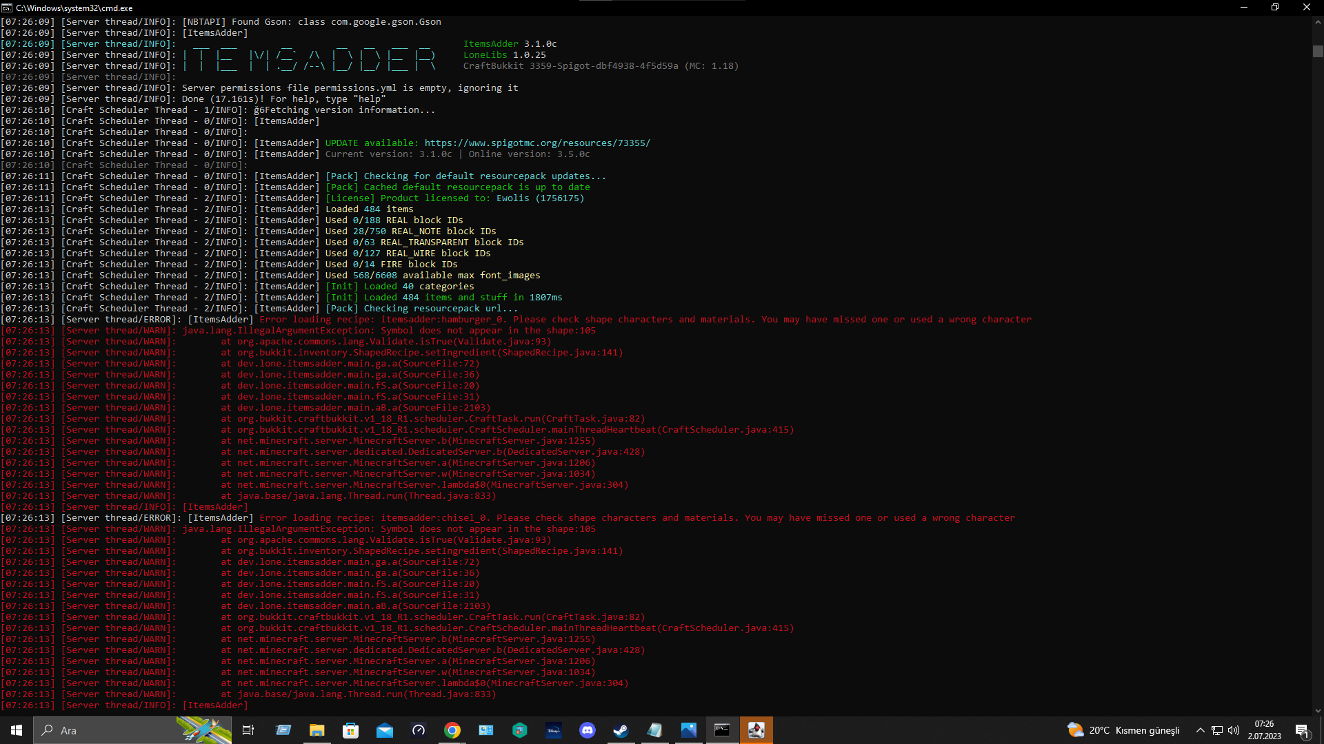Open the Mail app
This screenshot has height=744, width=1324.
[385, 730]
